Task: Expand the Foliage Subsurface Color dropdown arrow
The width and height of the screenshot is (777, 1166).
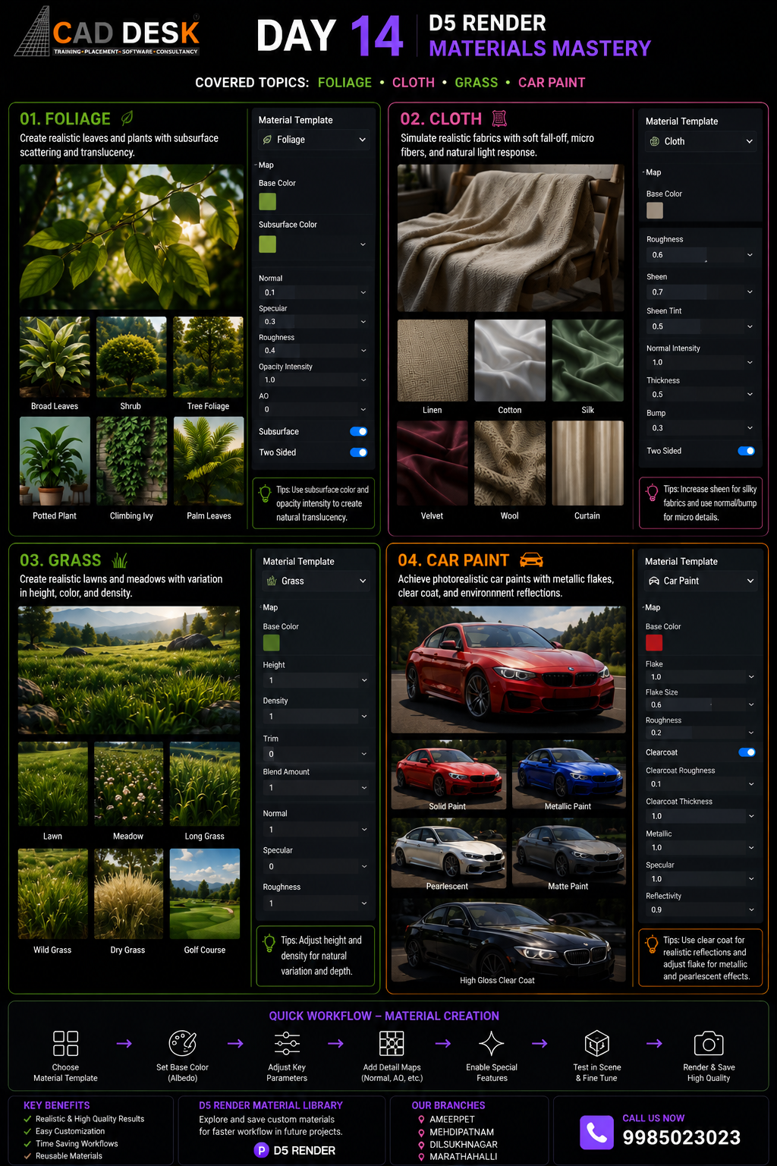Action: (x=363, y=244)
